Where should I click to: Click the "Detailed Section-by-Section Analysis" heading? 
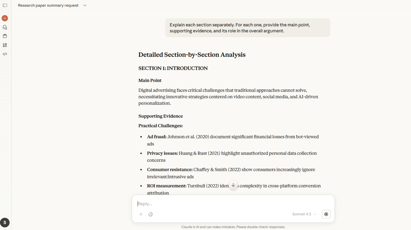[192, 55]
